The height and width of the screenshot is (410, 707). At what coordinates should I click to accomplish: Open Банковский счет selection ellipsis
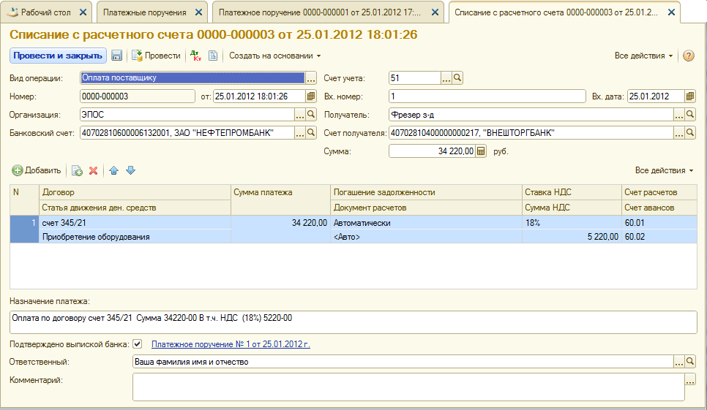tap(300, 133)
